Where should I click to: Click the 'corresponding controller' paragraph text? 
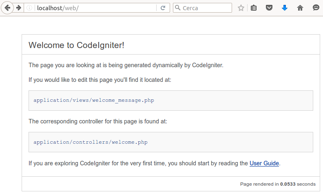coord(98,121)
